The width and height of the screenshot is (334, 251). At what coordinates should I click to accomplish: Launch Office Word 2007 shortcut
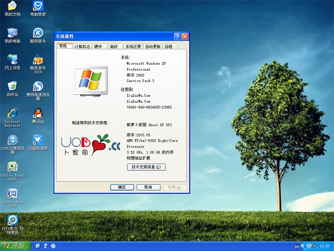pyautogui.click(x=12, y=194)
